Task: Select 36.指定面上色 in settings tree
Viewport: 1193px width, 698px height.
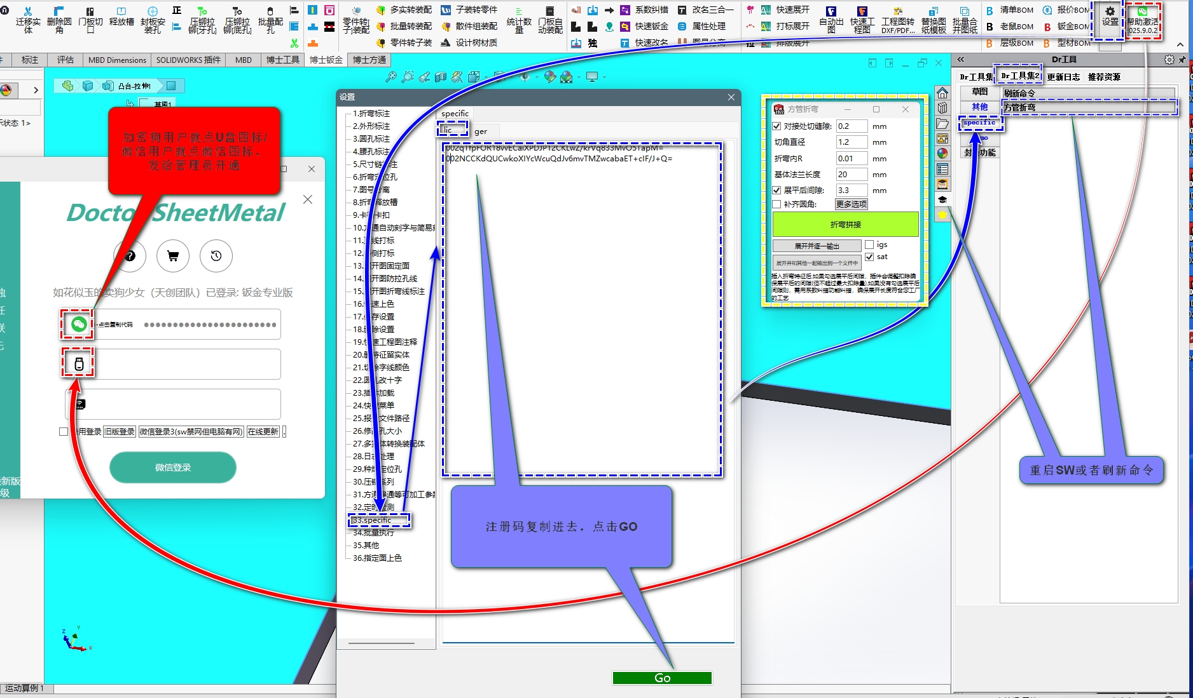Action: tap(377, 558)
